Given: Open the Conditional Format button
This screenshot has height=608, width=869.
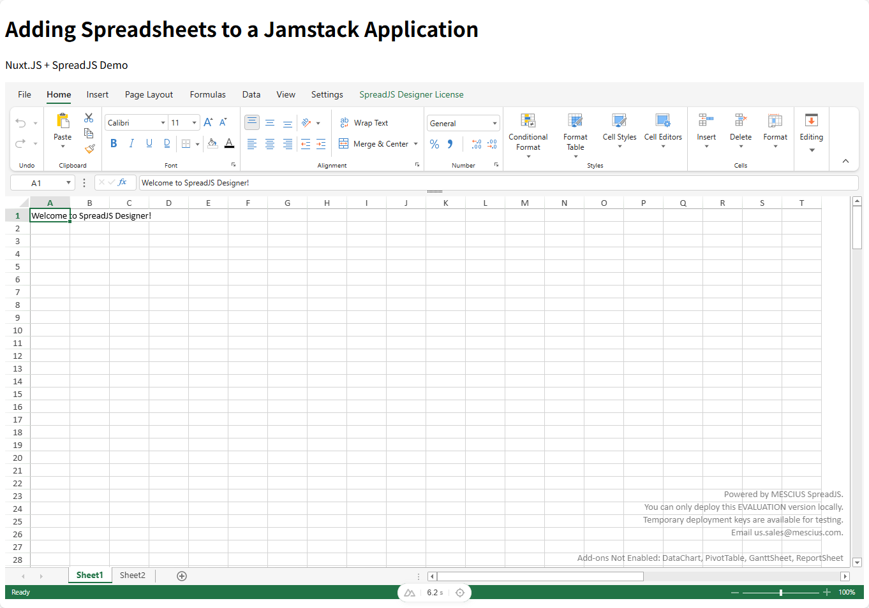Looking at the screenshot, I should coord(528,136).
